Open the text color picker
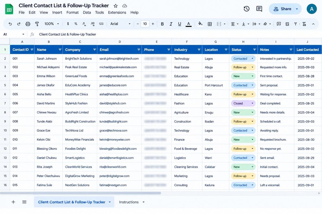The image size is (322, 214). point(189,24)
